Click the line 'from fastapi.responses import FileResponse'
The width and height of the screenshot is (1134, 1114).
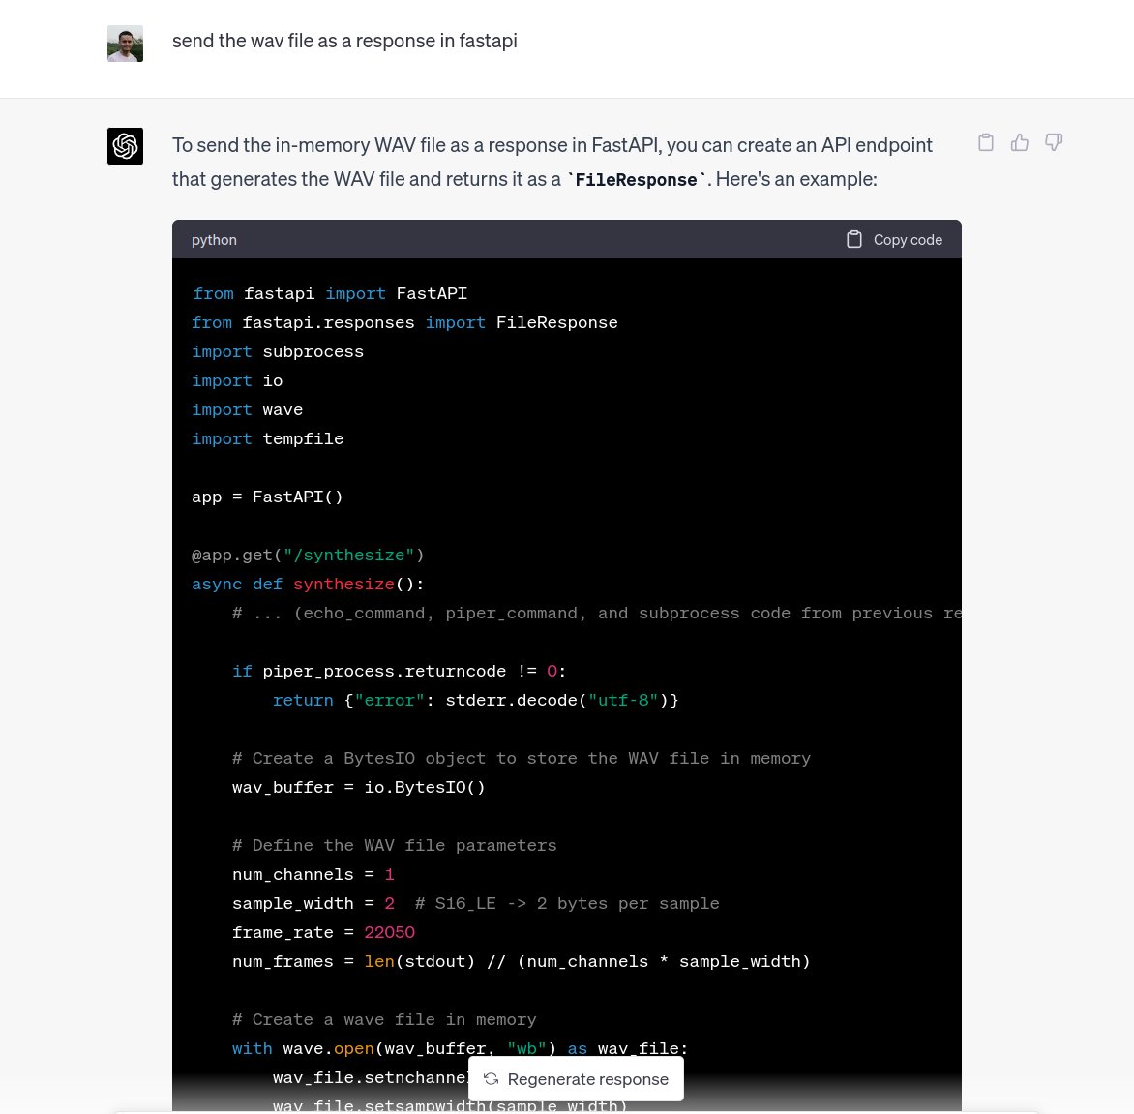point(405,322)
